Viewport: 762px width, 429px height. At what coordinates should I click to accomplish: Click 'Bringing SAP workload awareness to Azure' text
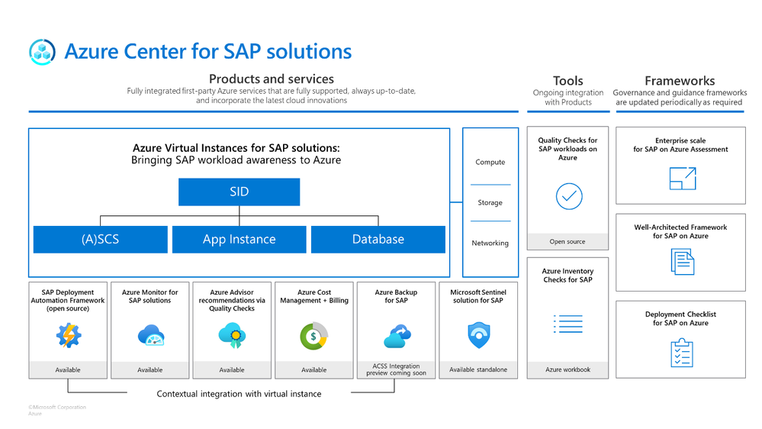pyautogui.click(x=236, y=160)
